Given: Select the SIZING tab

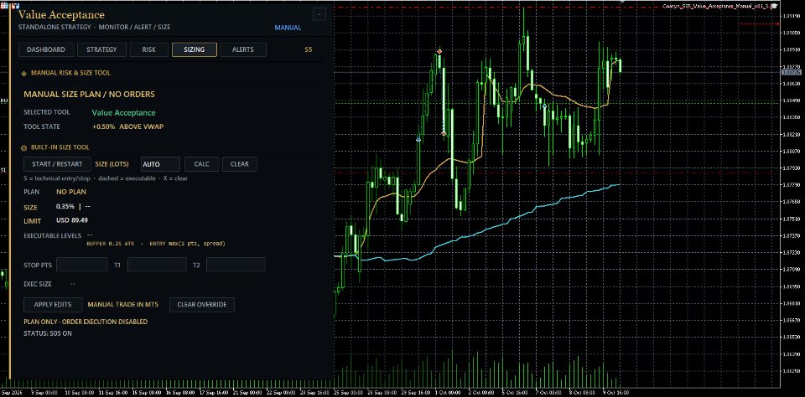Looking at the screenshot, I should 194,49.
